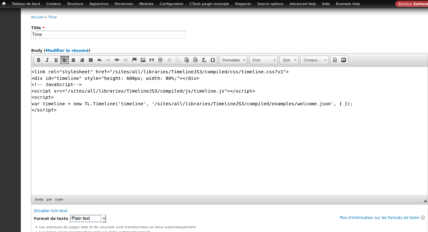The height and width of the screenshot is (232, 428).
Task: Open the Modules admin menu
Action: (146, 4)
